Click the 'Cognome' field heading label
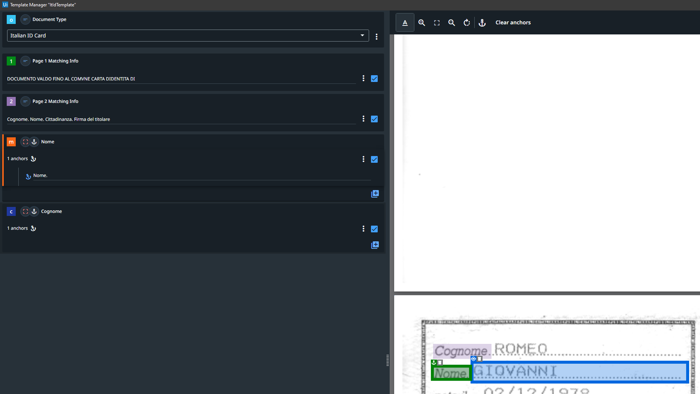 pos(52,211)
